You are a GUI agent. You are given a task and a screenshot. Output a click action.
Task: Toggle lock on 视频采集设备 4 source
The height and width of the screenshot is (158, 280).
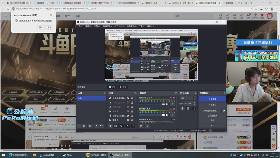click(132, 98)
